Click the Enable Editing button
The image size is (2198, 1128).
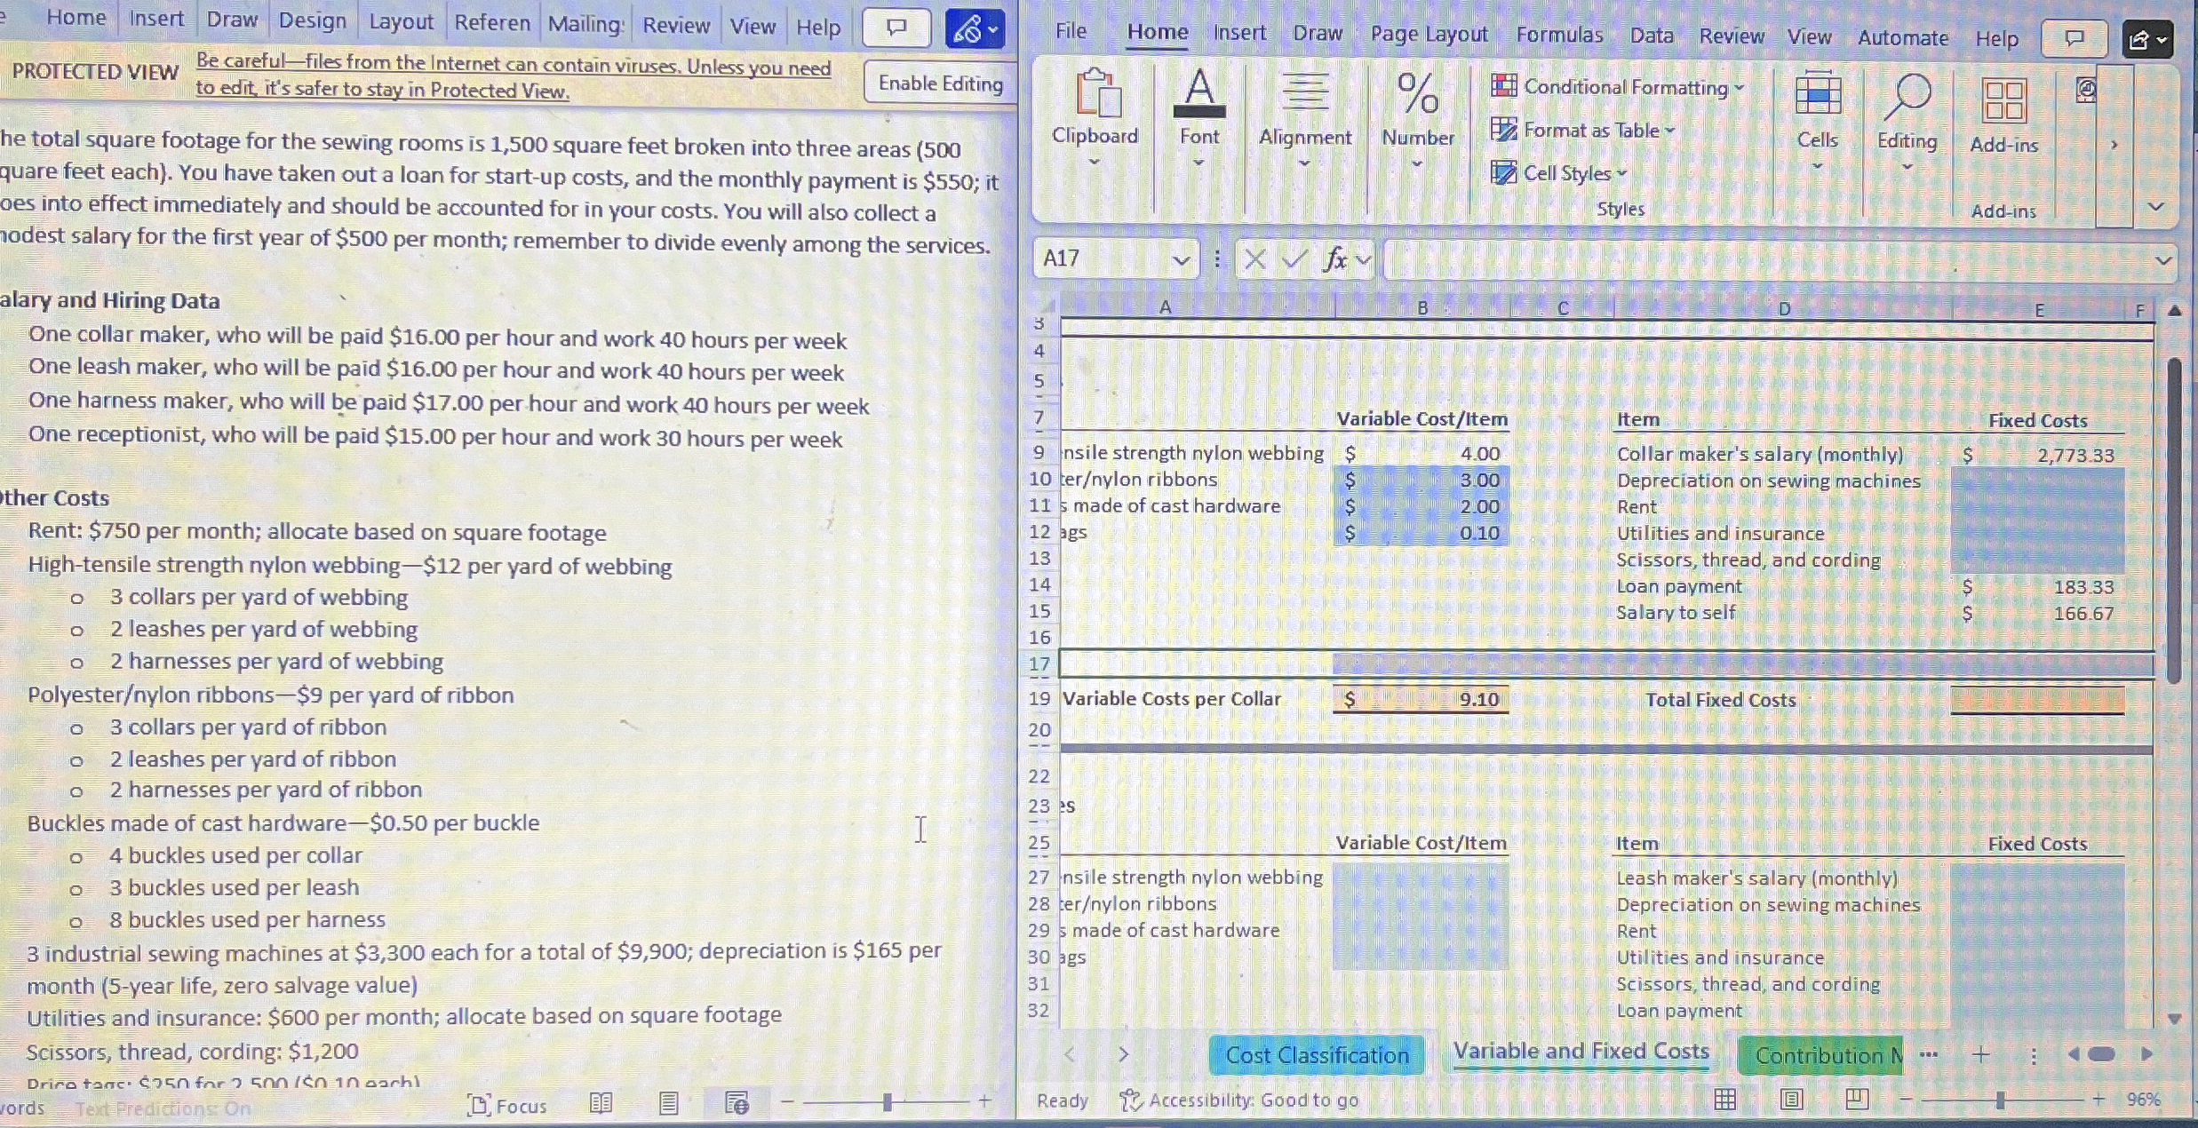(940, 83)
